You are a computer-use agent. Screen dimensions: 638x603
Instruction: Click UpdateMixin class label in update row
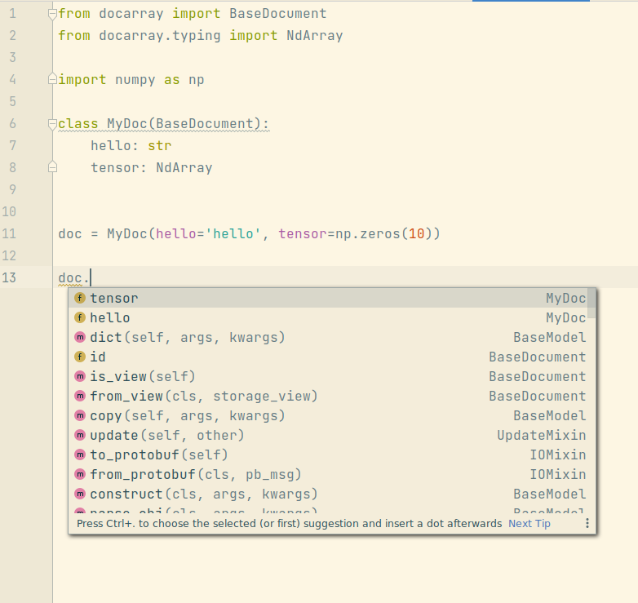(542, 435)
